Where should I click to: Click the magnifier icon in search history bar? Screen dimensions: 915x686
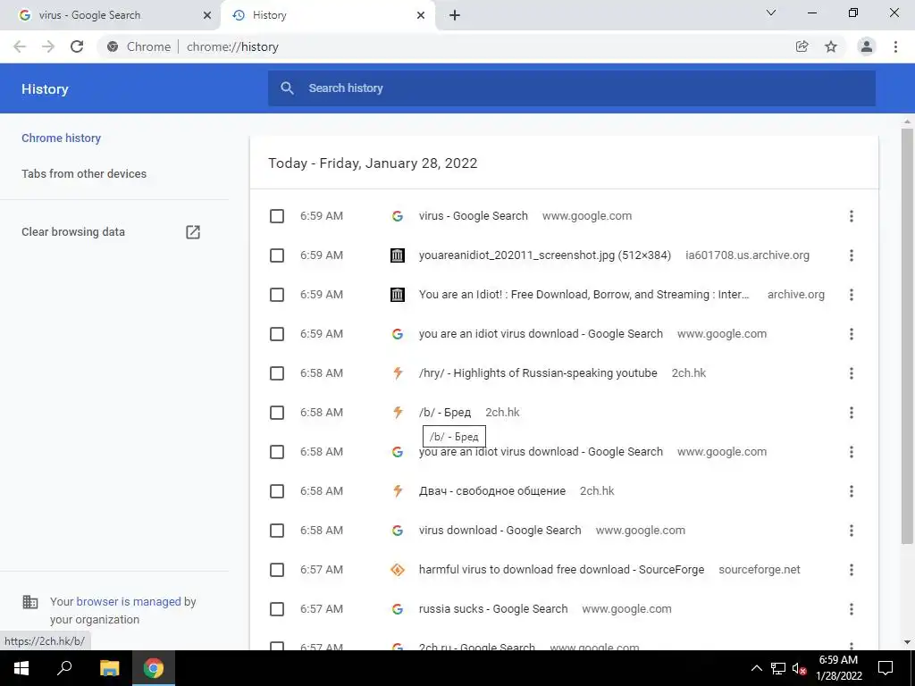287,88
